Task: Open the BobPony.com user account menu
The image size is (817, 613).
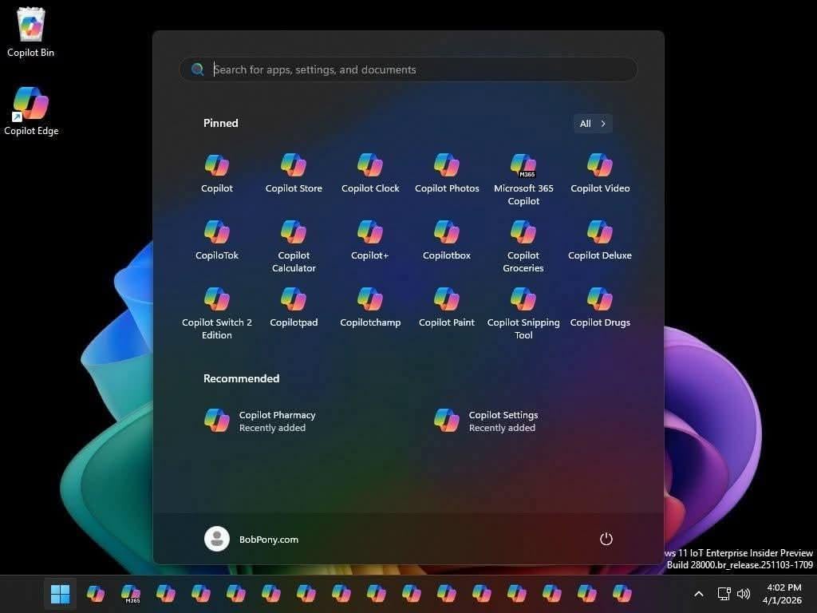Action: (x=251, y=539)
